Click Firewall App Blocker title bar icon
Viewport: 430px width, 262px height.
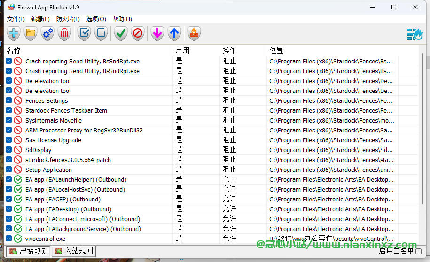click(x=11, y=7)
